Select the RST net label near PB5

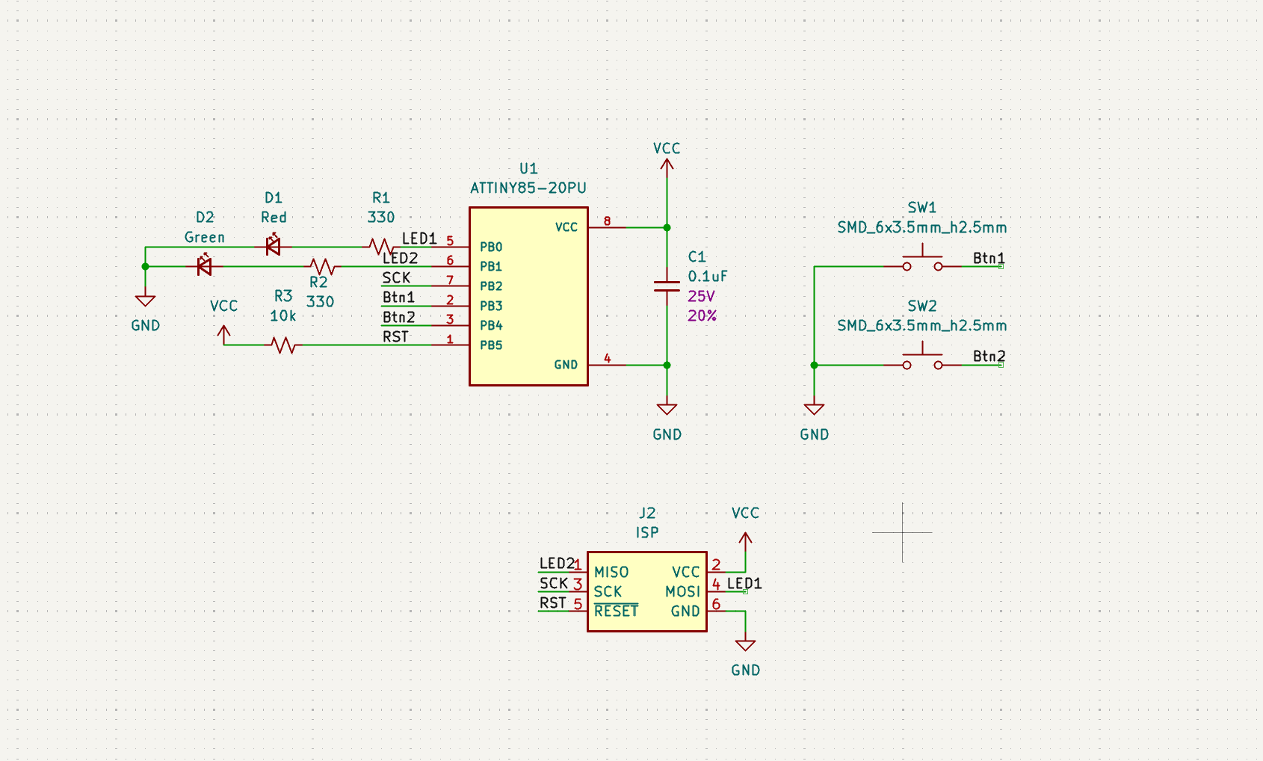(395, 336)
